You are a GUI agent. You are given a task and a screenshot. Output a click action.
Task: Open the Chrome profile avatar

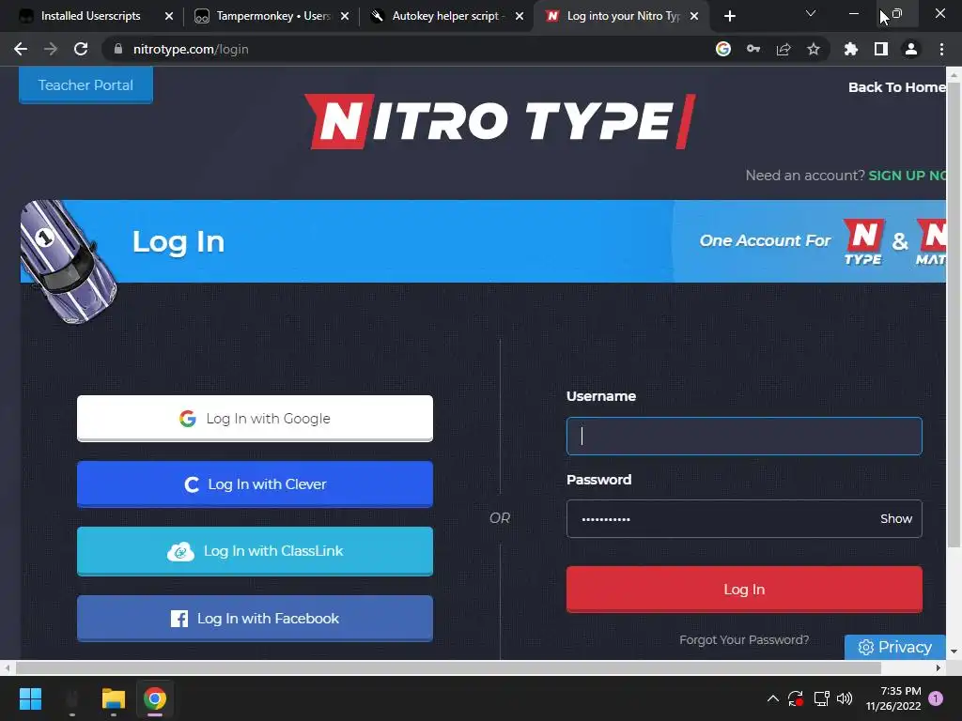tap(911, 49)
